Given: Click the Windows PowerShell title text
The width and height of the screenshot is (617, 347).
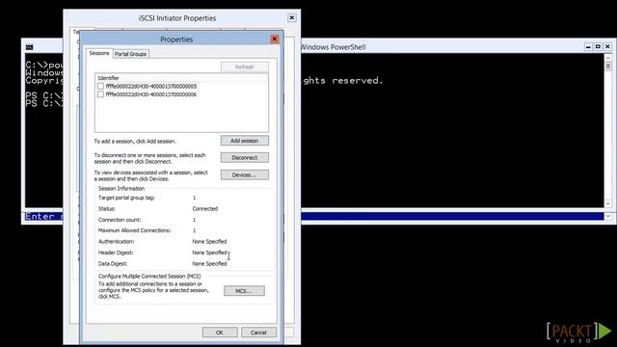Looking at the screenshot, I should 333,47.
